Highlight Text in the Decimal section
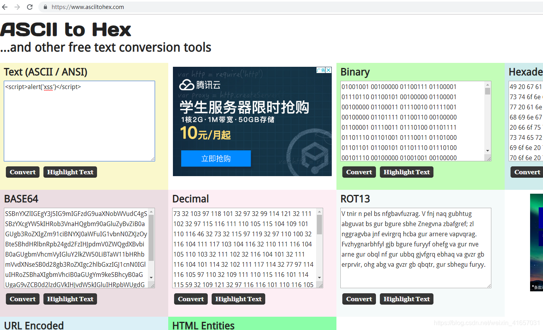 point(238,299)
